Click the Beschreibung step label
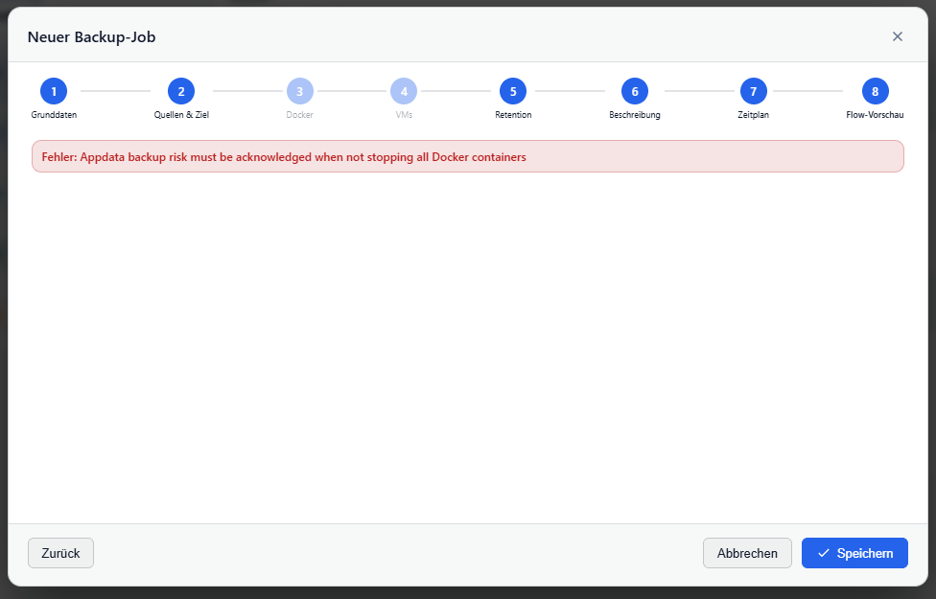The width and height of the screenshot is (936, 599). point(635,115)
